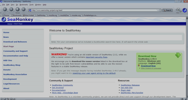Click resetting your user agent string link

point(94,73)
